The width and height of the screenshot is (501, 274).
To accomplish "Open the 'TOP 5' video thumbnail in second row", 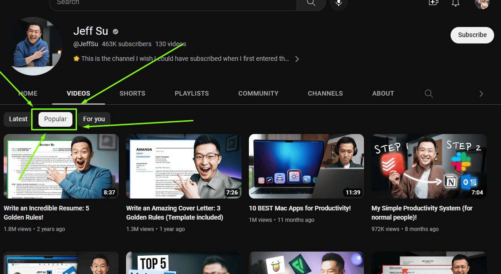I will click(x=184, y=263).
